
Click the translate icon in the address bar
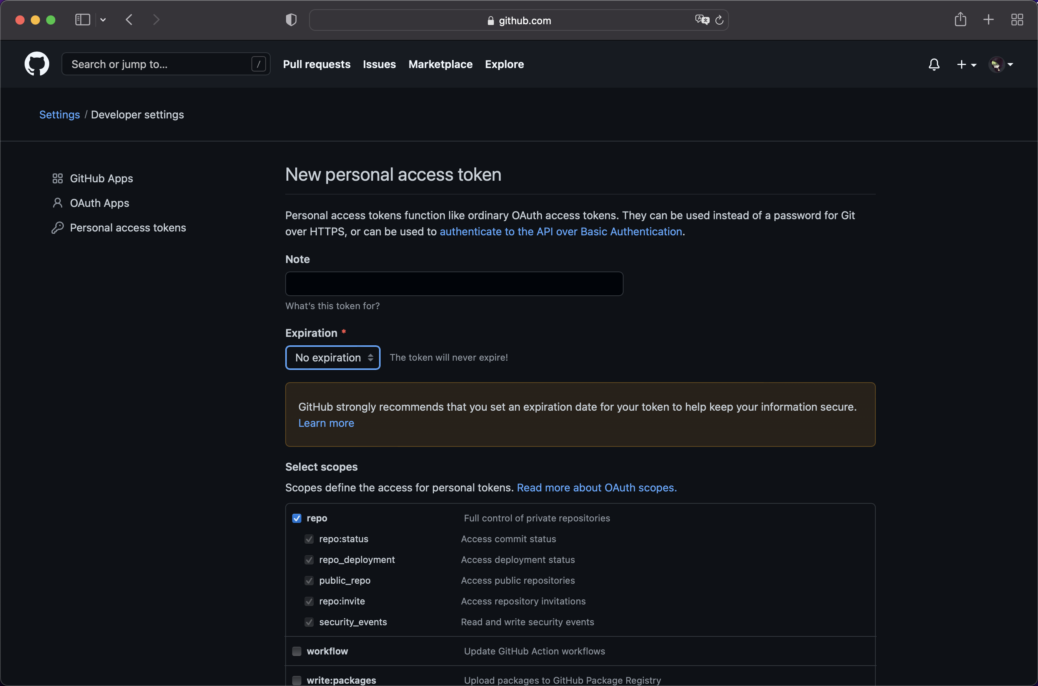tap(702, 20)
